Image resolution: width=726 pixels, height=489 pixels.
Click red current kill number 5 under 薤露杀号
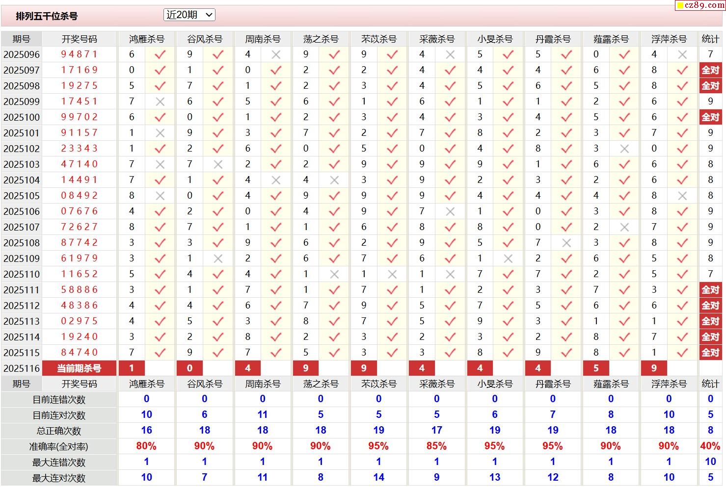click(x=596, y=368)
